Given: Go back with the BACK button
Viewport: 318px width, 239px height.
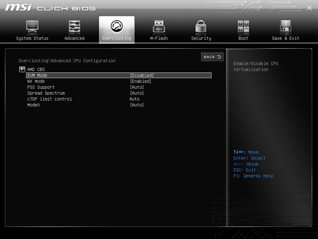Looking at the screenshot, I should coord(212,57).
